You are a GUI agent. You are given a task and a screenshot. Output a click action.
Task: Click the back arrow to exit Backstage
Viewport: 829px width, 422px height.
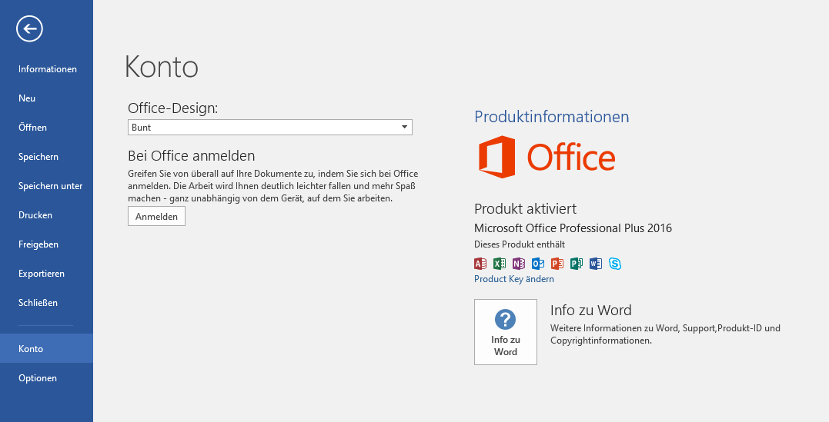tap(29, 29)
